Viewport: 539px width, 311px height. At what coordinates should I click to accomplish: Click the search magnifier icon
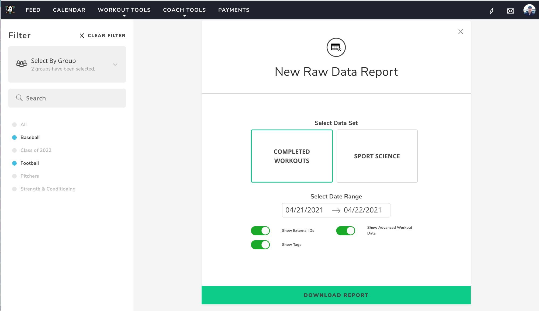click(x=19, y=98)
